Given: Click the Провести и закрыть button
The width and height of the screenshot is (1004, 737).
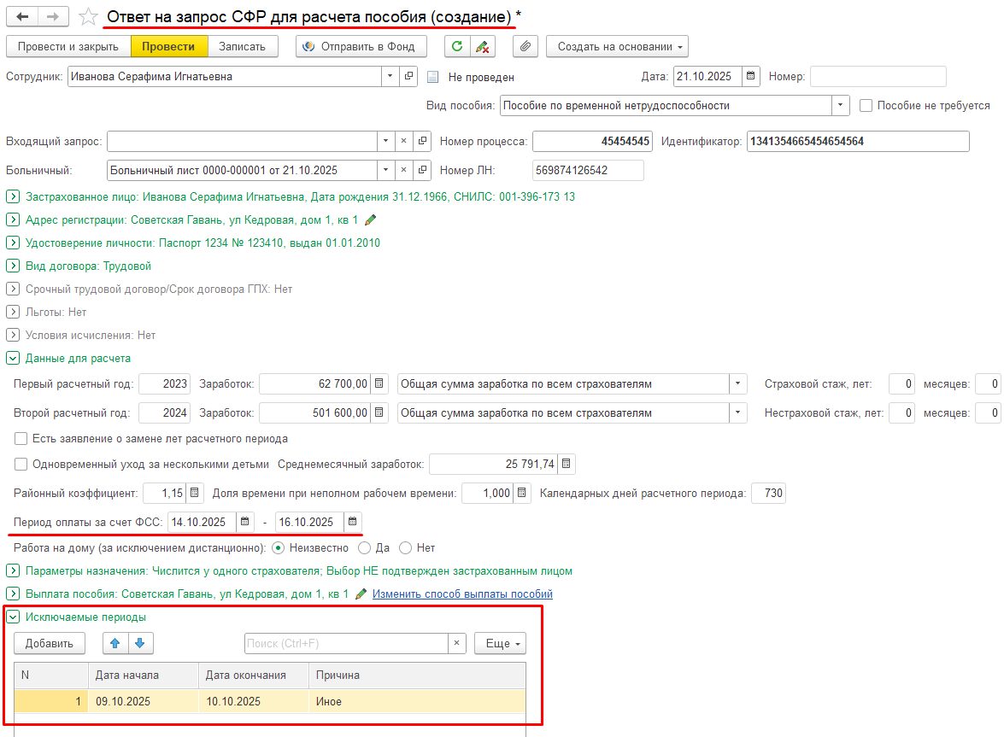Looking at the screenshot, I should coord(68,47).
